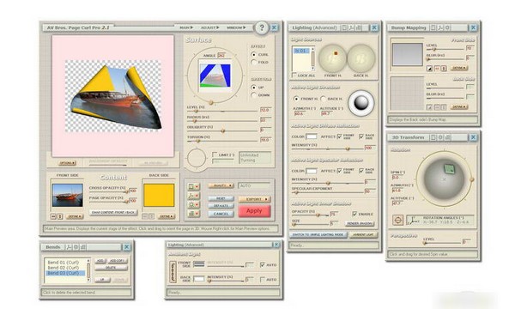The height and width of the screenshot is (309, 515).
Task: Click the Angle value field
Action: [x=221, y=55]
